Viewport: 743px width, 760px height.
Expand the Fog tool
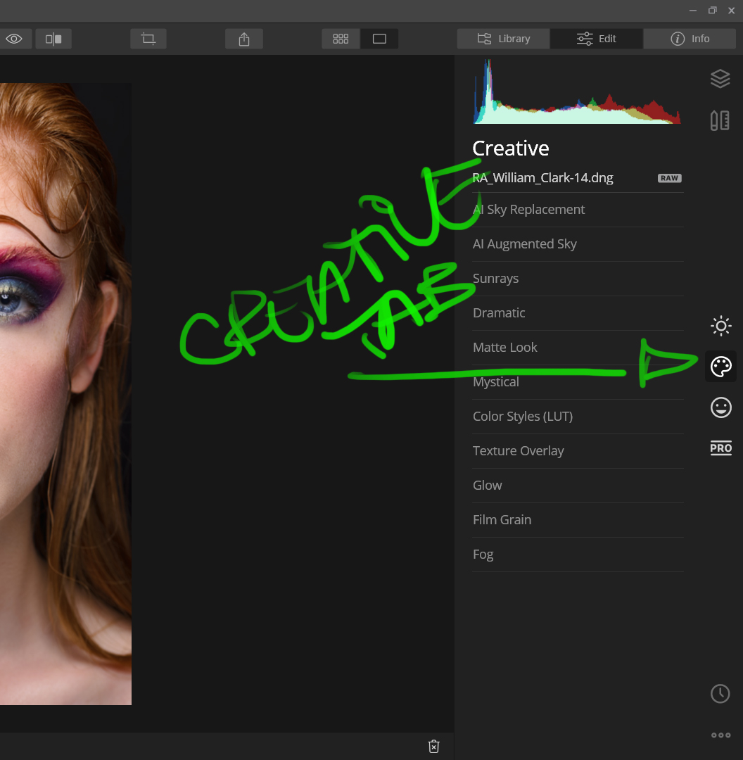click(x=578, y=554)
